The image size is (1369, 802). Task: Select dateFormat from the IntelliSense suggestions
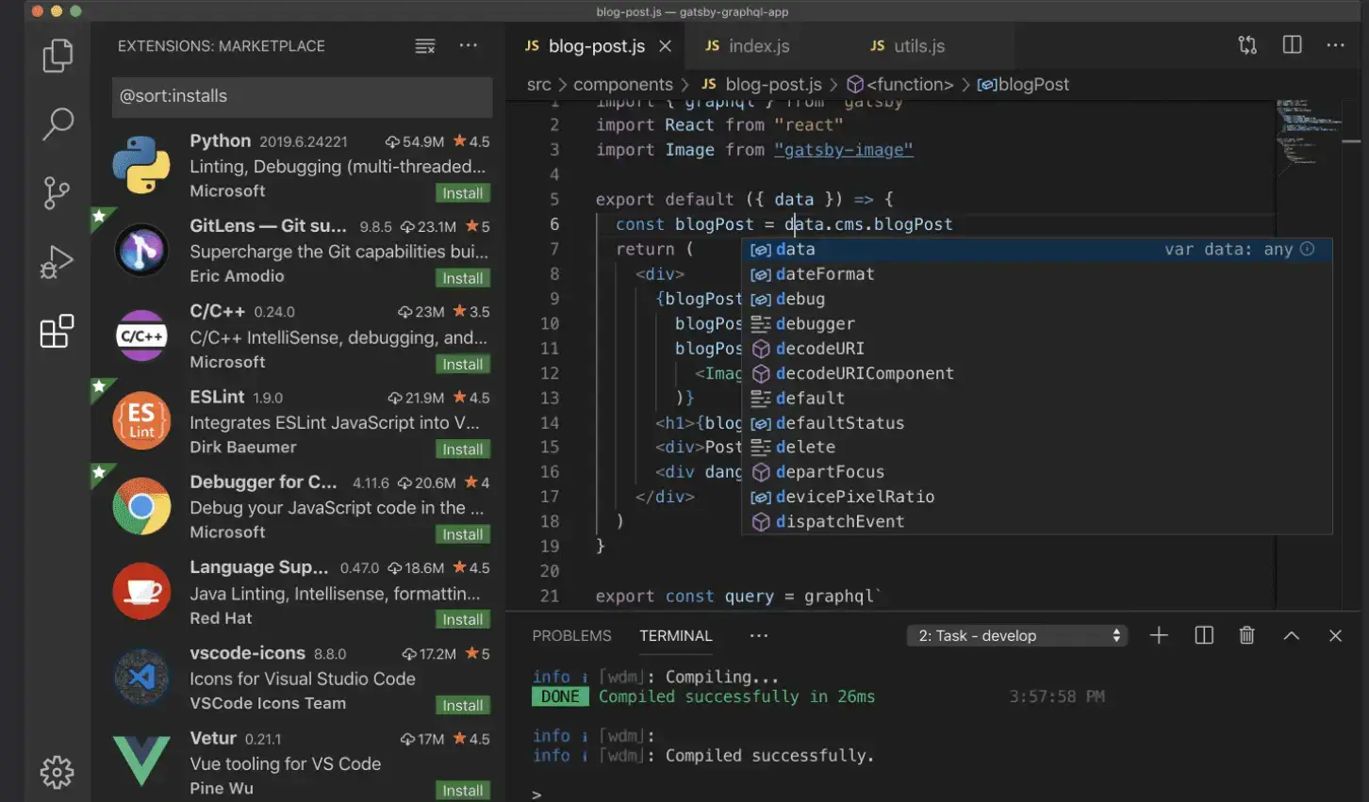point(826,273)
